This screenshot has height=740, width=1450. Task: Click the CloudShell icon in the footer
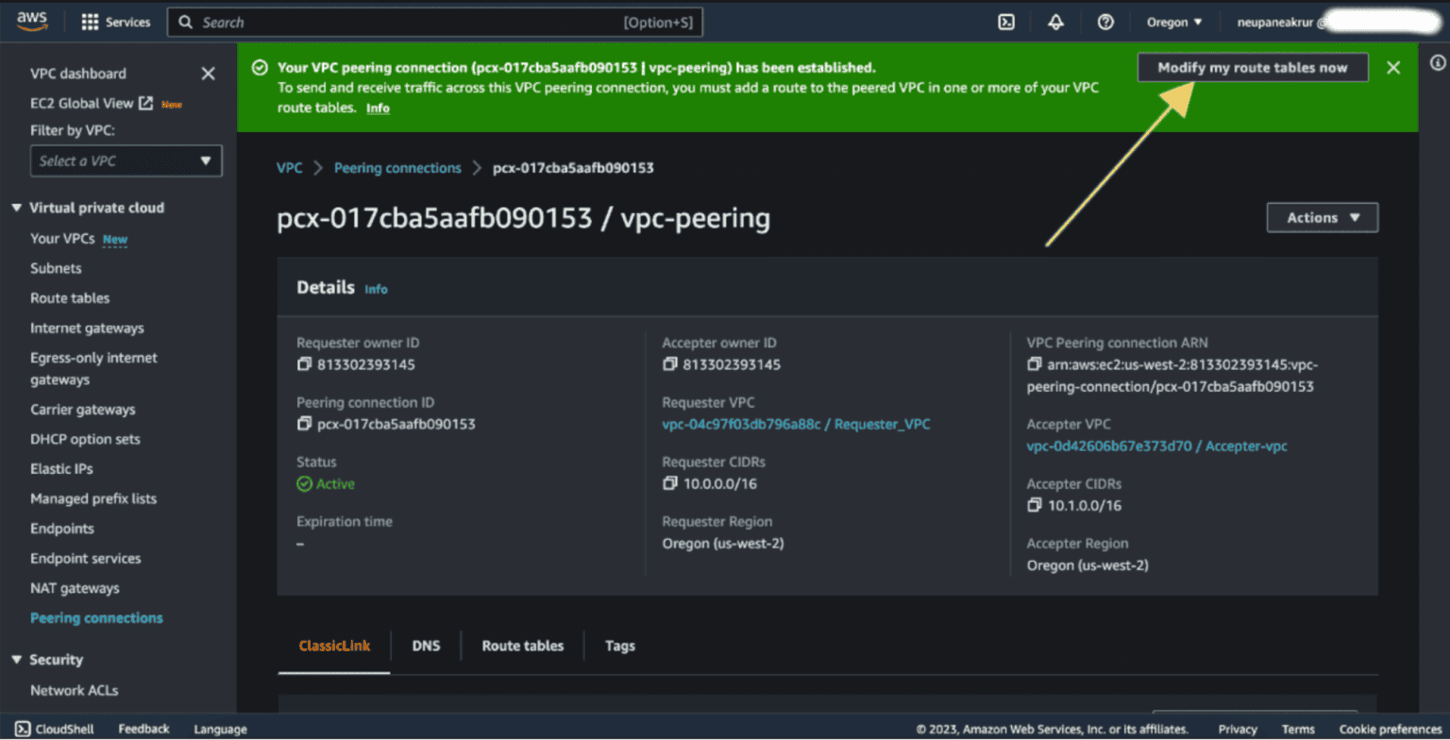click(23, 729)
